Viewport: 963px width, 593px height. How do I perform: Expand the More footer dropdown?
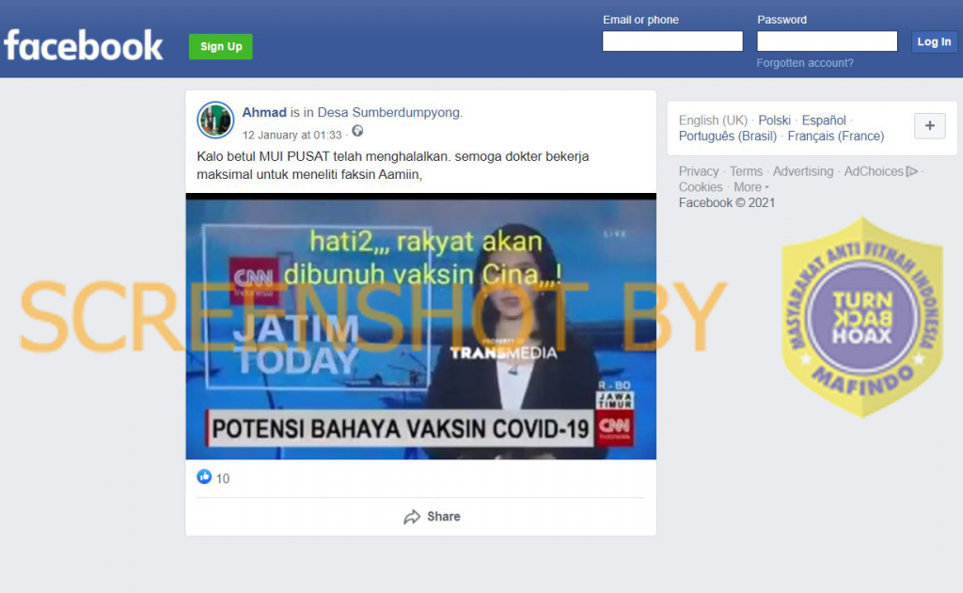pos(750,187)
